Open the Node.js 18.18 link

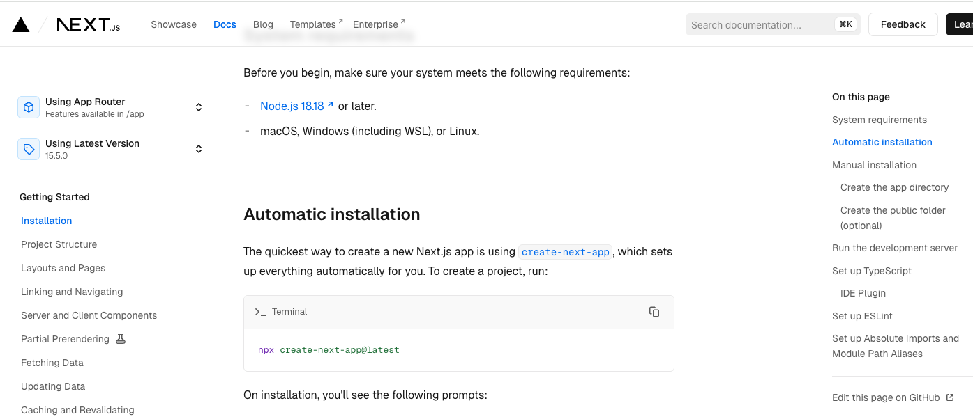(296, 106)
